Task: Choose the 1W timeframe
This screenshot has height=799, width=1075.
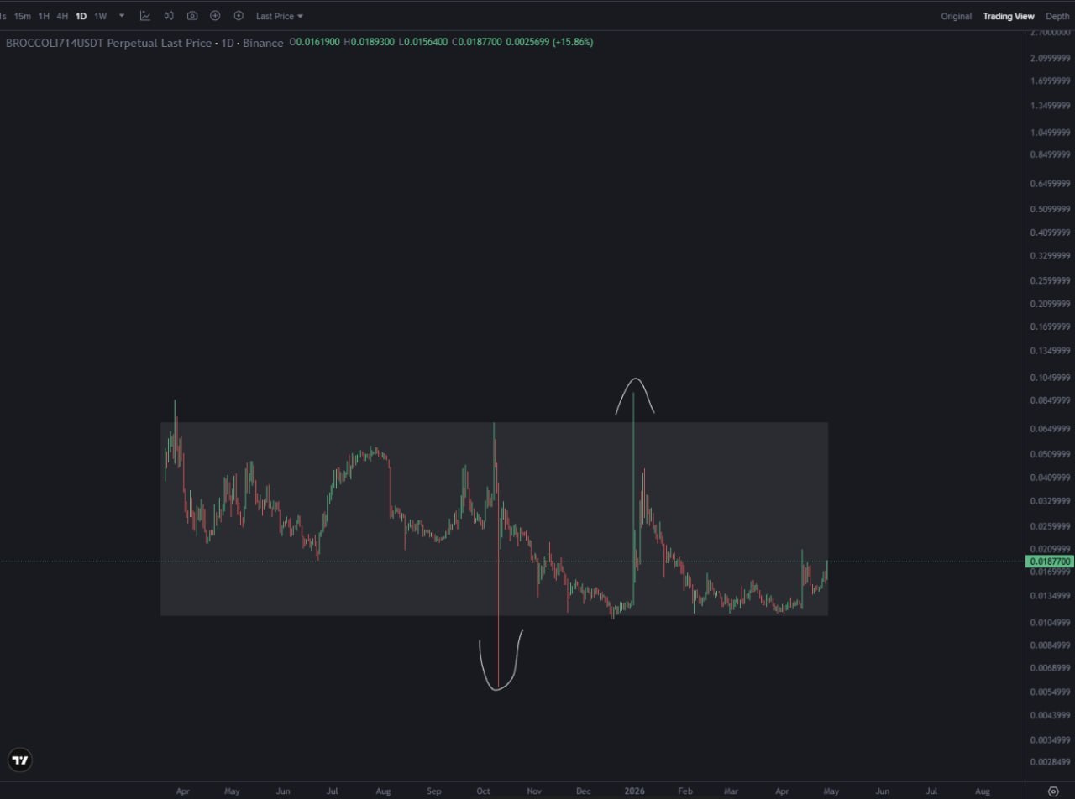Action: [101, 16]
